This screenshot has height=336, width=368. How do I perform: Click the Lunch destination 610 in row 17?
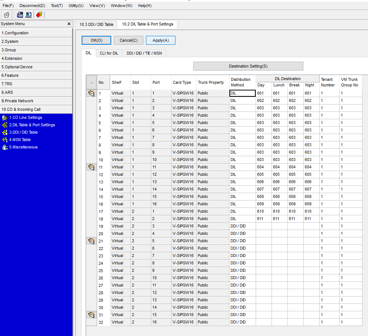coord(280,212)
